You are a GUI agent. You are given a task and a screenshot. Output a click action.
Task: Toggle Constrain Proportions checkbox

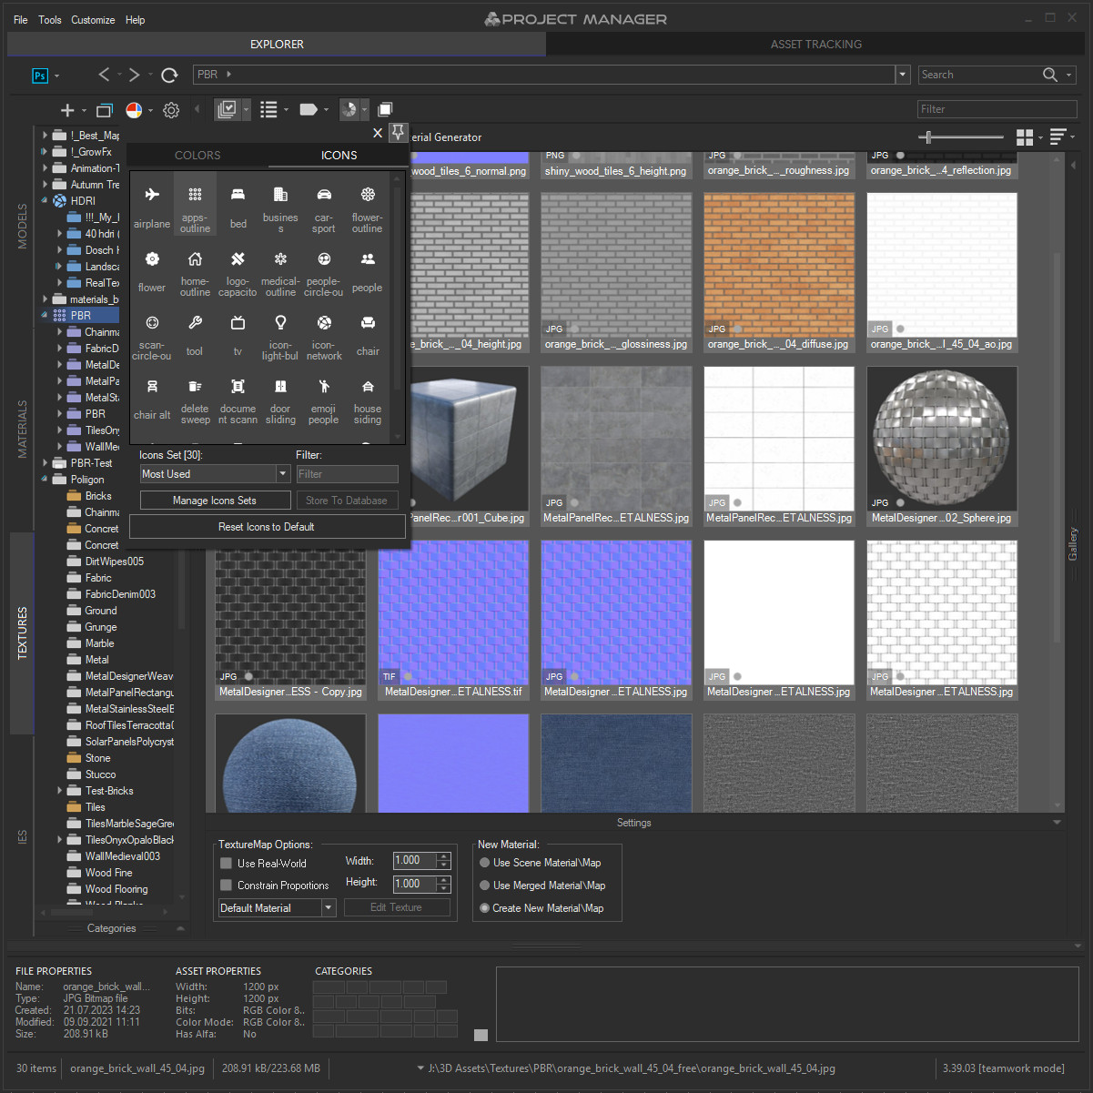point(226,885)
